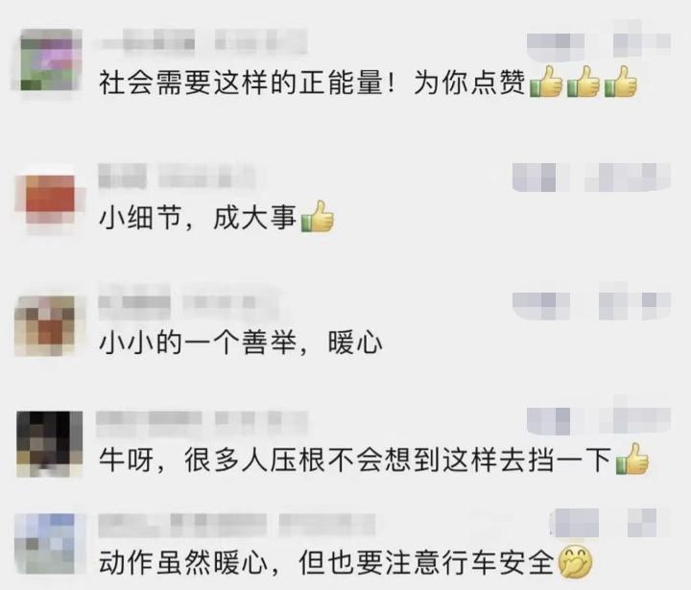The width and height of the screenshot is (691, 590).
Task: Click the comment 社会需要这样的正能量
Action: tap(368, 82)
